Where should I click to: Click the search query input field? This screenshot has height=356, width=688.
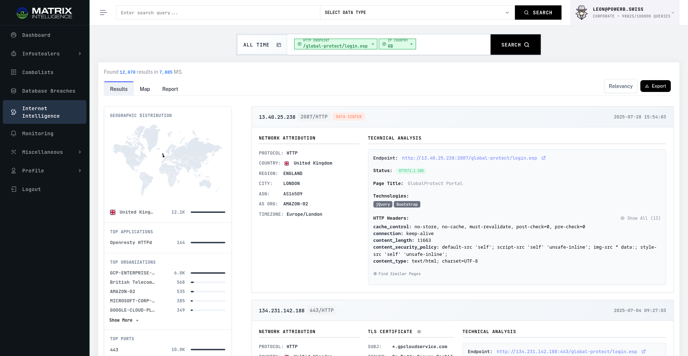[218, 13]
